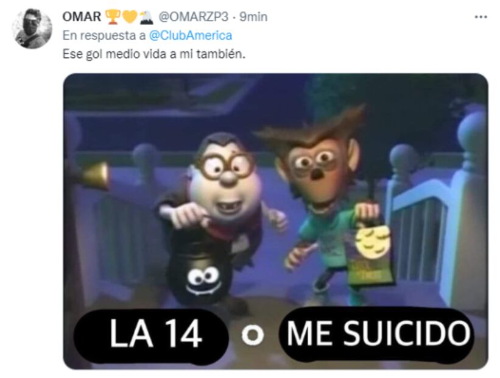
Task: Open the attached cartoon meme image
Action: [x=275, y=221]
